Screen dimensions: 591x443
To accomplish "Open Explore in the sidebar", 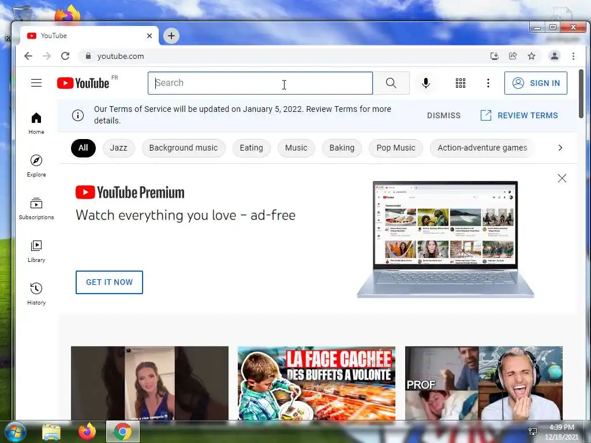I will (36, 166).
